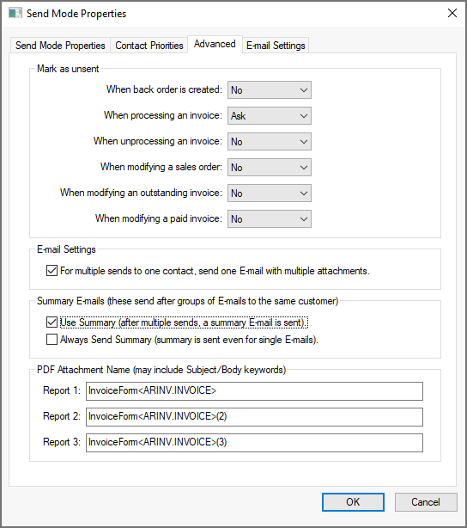Expand 'When modifying a sales order' dropdown
This screenshot has height=528, width=467.
pyautogui.click(x=270, y=168)
